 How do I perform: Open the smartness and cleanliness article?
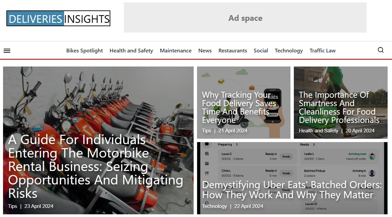339,107
